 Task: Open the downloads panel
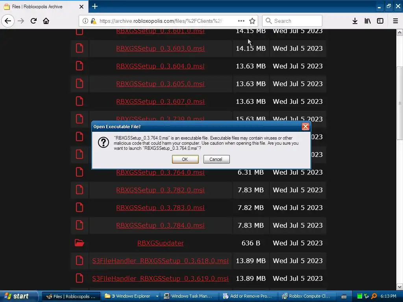click(355, 21)
